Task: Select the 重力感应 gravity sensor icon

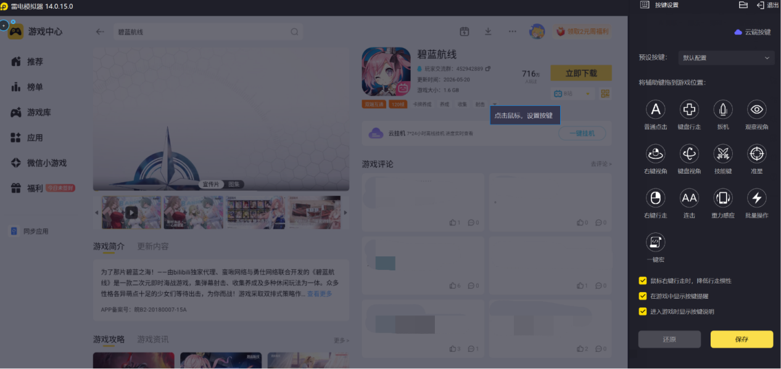Action: pyautogui.click(x=723, y=198)
